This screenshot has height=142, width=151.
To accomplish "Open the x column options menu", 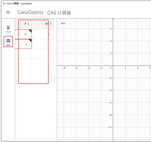I will [29, 23].
